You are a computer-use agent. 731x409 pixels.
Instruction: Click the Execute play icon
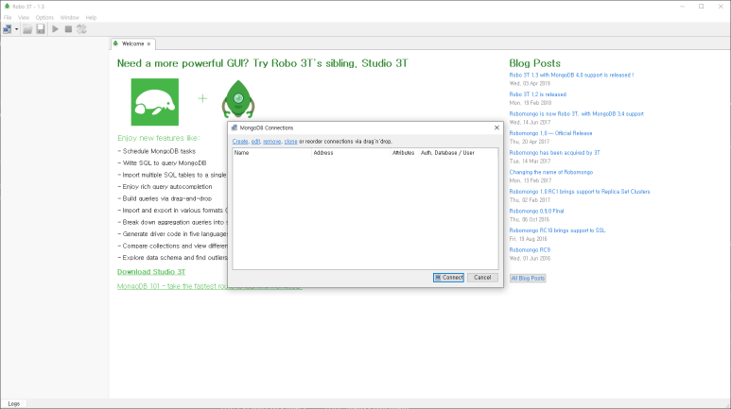55,29
